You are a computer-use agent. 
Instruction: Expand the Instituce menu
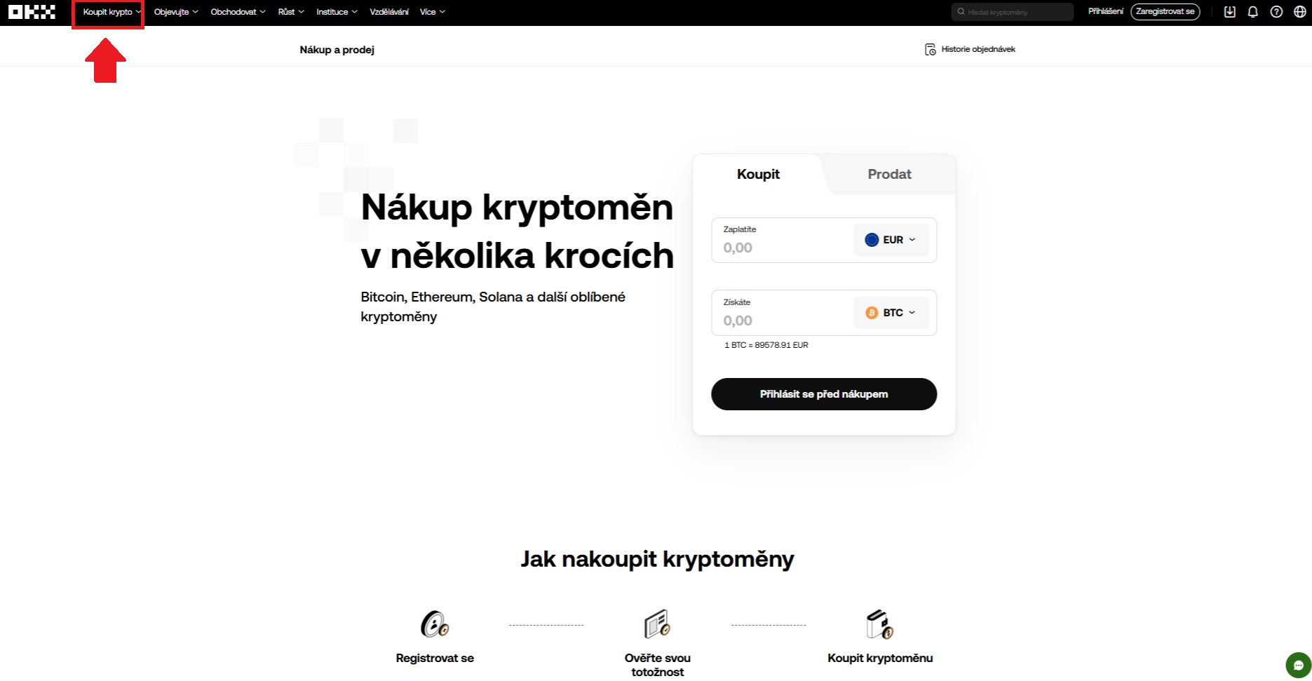point(337,12)
